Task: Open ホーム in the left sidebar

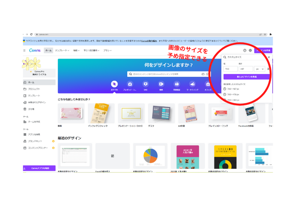Action: (39, 82)
